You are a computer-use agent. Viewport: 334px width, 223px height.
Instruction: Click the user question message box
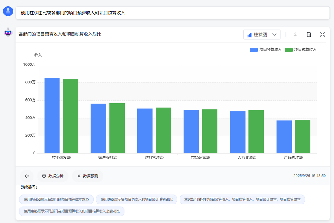click(173, 13)
